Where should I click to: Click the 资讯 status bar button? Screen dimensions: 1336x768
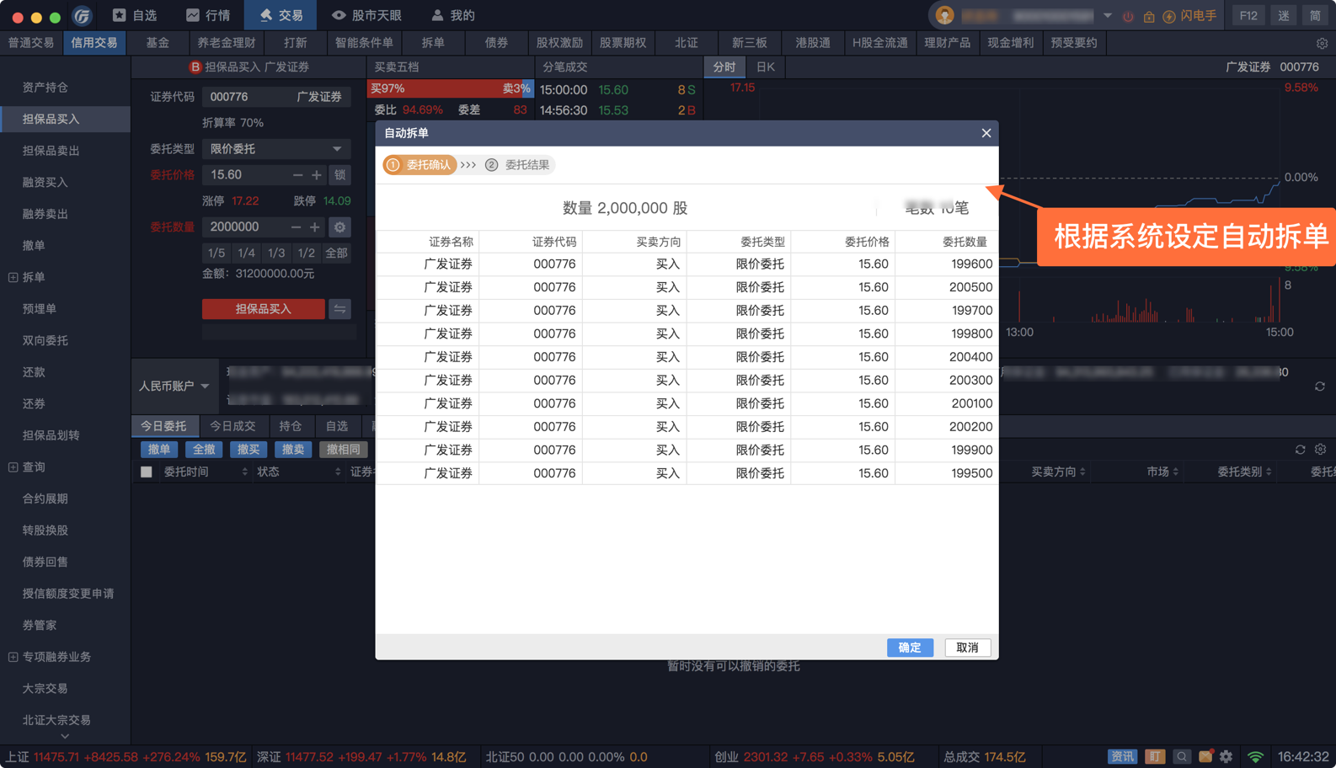[x=1122, y=756]
